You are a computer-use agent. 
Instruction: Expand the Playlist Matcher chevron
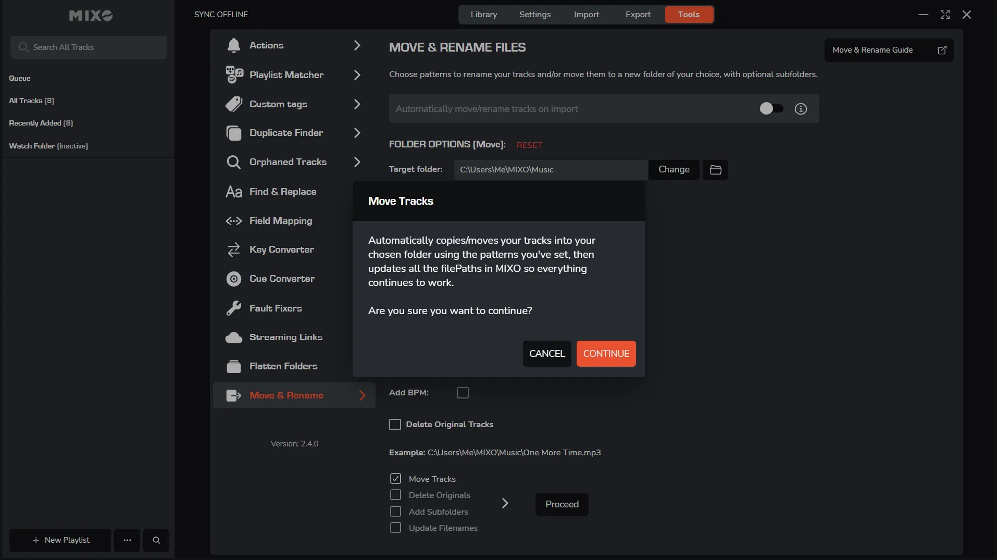pos(357,75)
